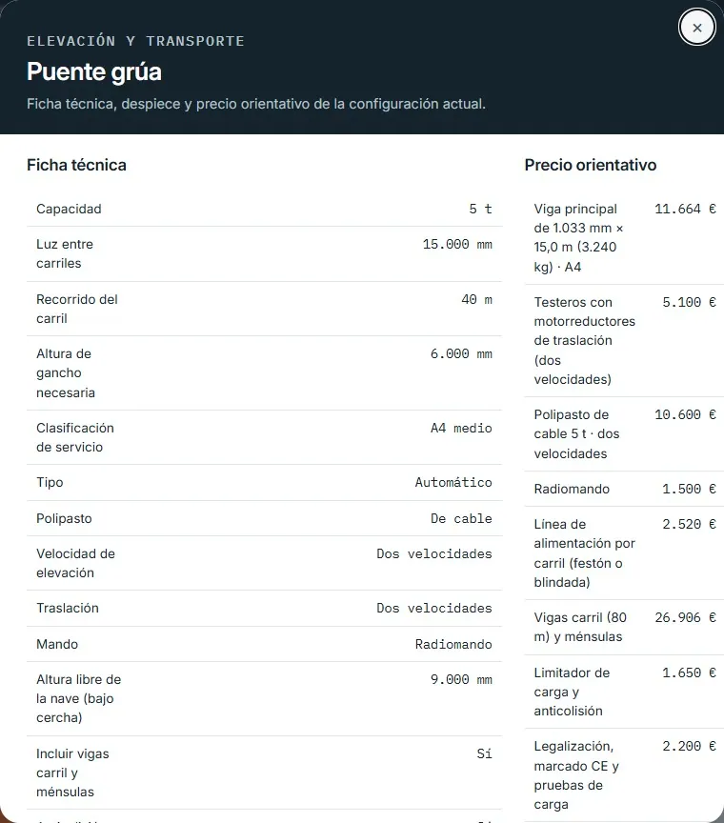
Task: Select the hook height value '6.000 mm'
Action: 461,353
